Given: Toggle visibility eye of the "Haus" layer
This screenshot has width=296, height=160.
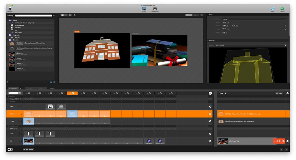Looking at the screenshot, I should coord(19,121).
